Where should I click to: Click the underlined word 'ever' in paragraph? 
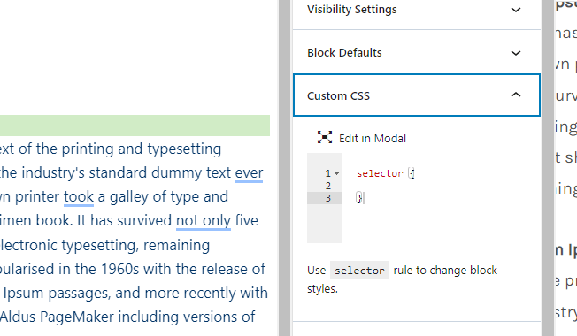[250, 172]
